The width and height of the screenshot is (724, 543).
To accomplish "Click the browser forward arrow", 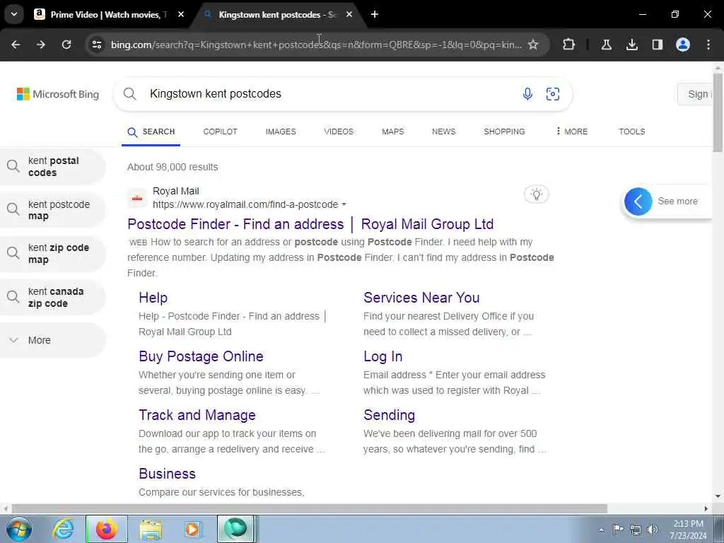I will click(41, 45).
